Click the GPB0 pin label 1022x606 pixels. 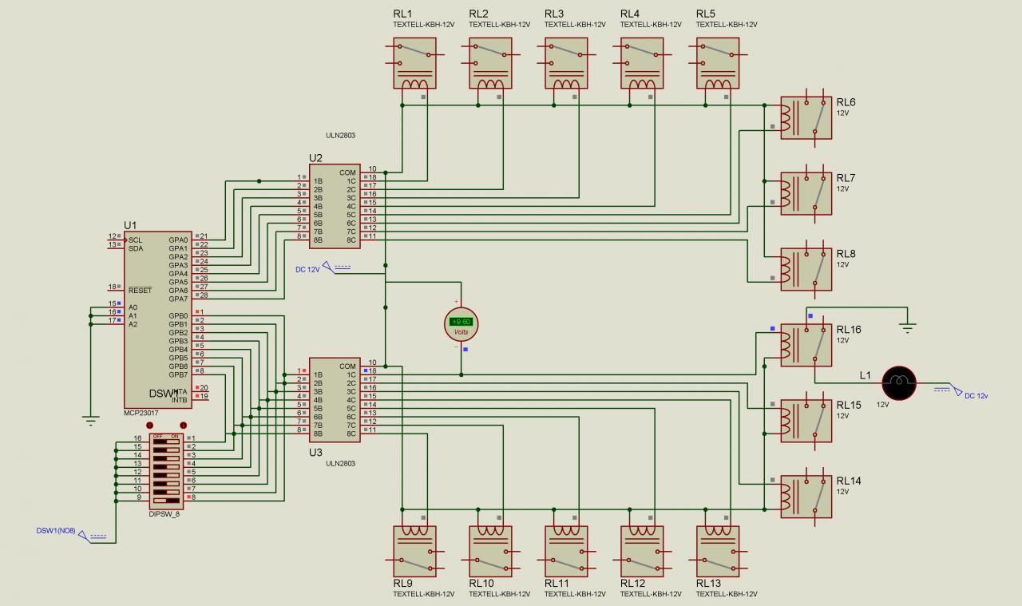click(x=178, y=316)
